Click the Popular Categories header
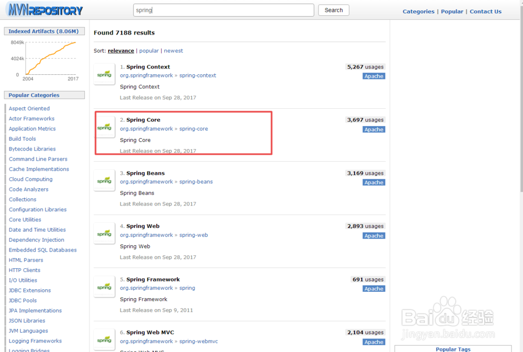This screenshot has width=523, height=352. pyautogui.click(x=44, y=95)
